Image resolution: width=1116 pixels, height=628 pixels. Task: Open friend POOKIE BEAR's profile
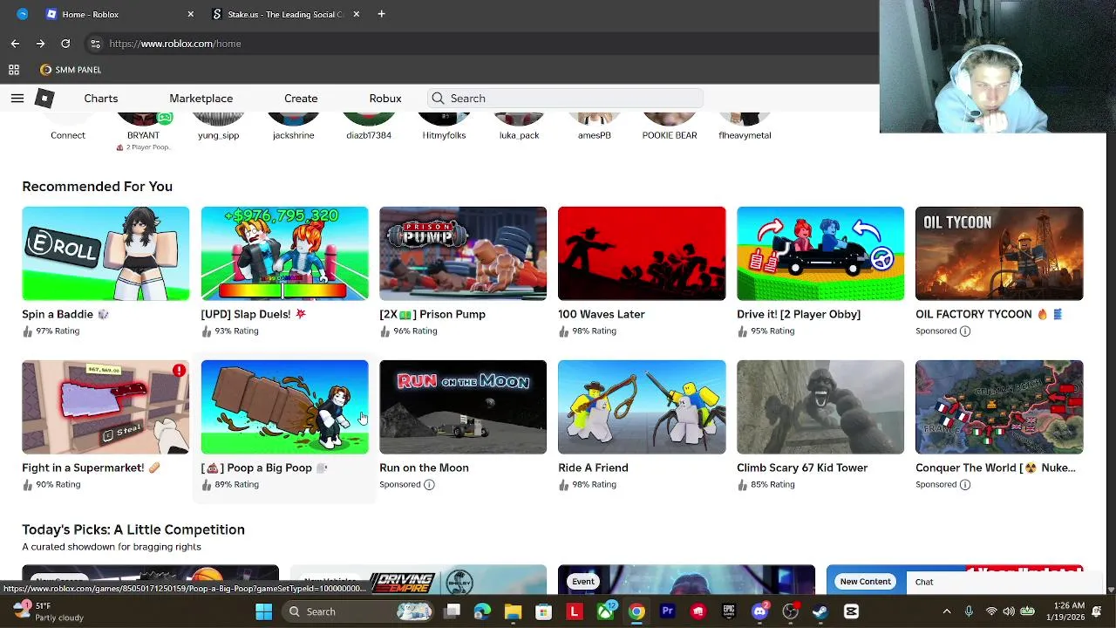click(x=670, y=128)
